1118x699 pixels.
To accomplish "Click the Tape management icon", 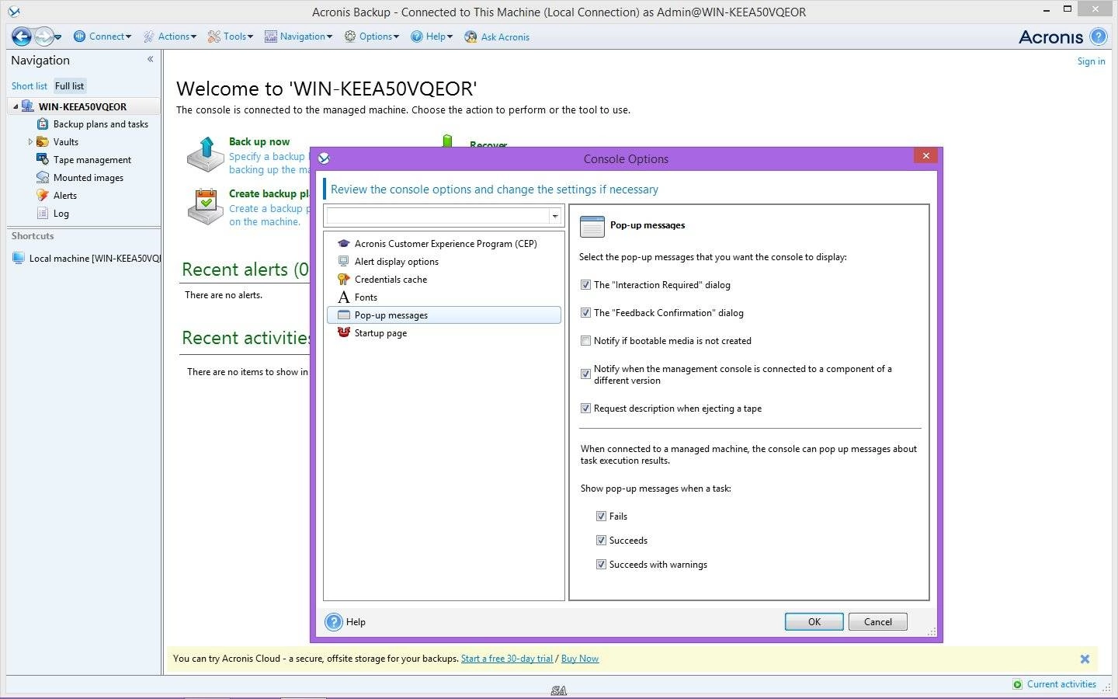I will (x=43, y=160).
